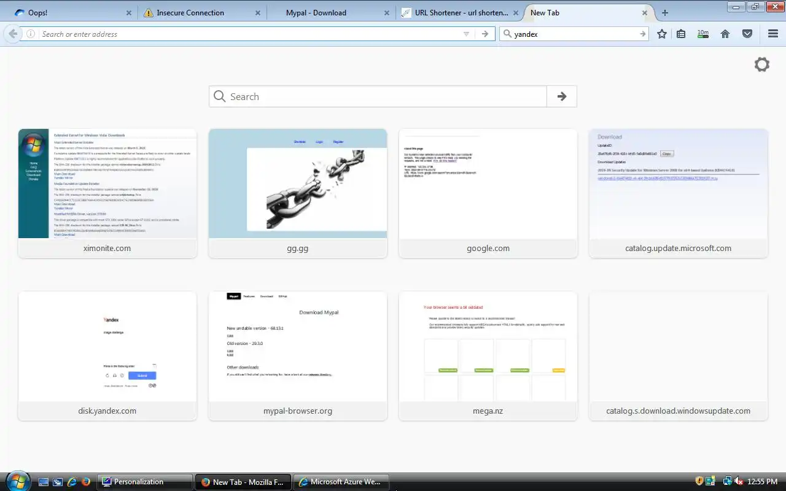
Task: Open the hamburger menu
Action: (x=773, y=34)
